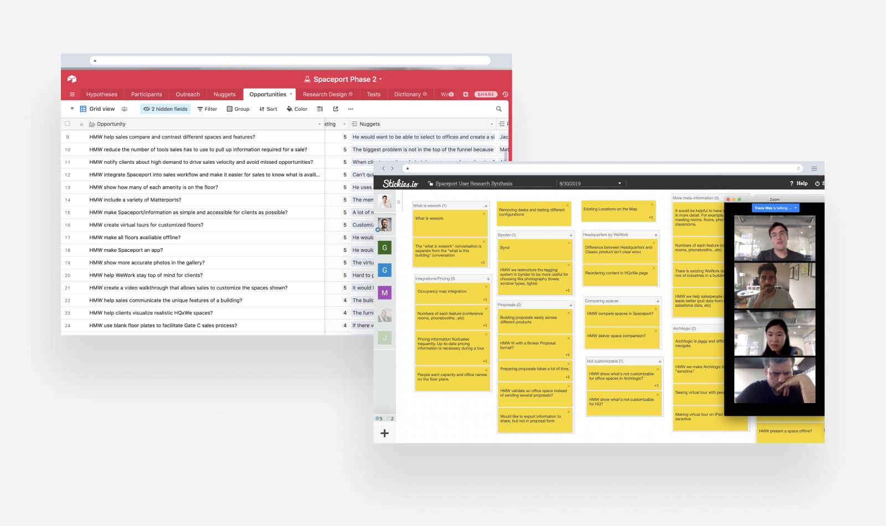
Task: Select the blue G user avatar
Action: click(384, 270)
